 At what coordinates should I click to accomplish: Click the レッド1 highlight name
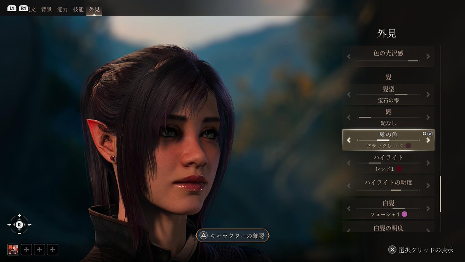pyautogui.click(x=385, y=169)
